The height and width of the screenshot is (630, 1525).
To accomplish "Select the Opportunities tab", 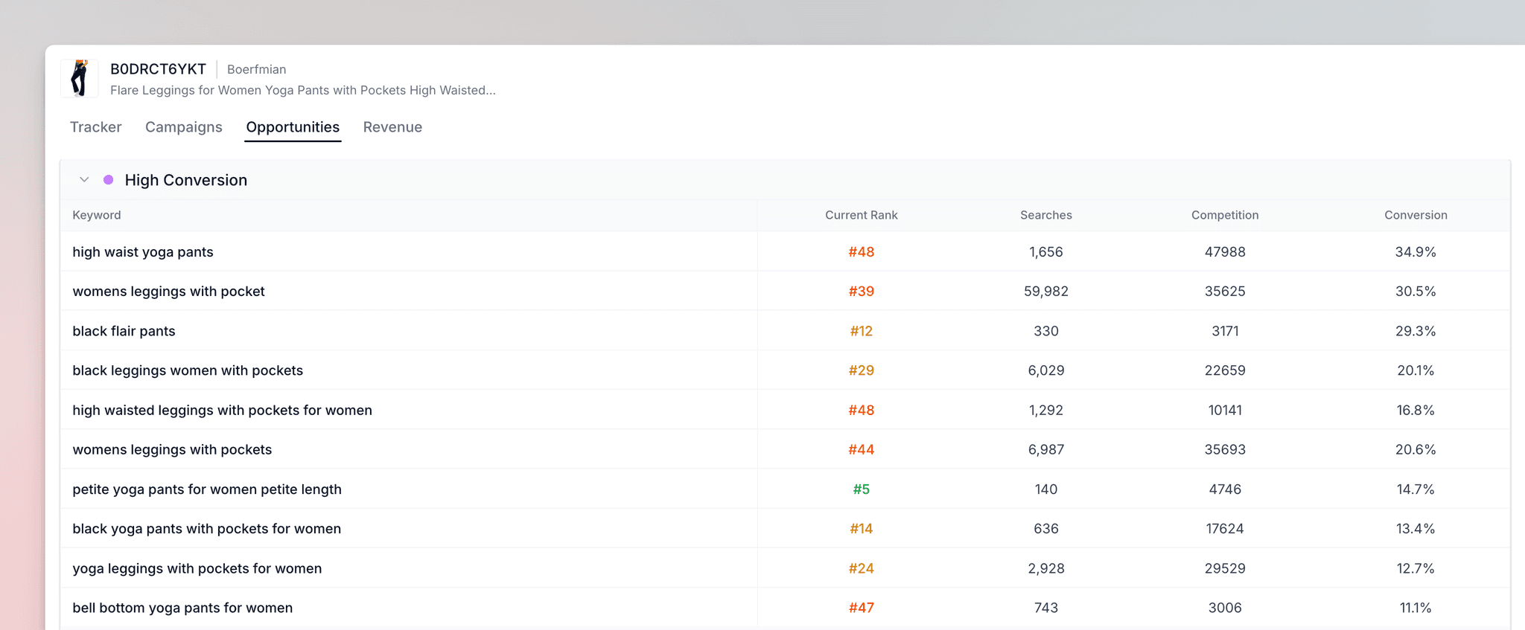I will tap(293, 127).
